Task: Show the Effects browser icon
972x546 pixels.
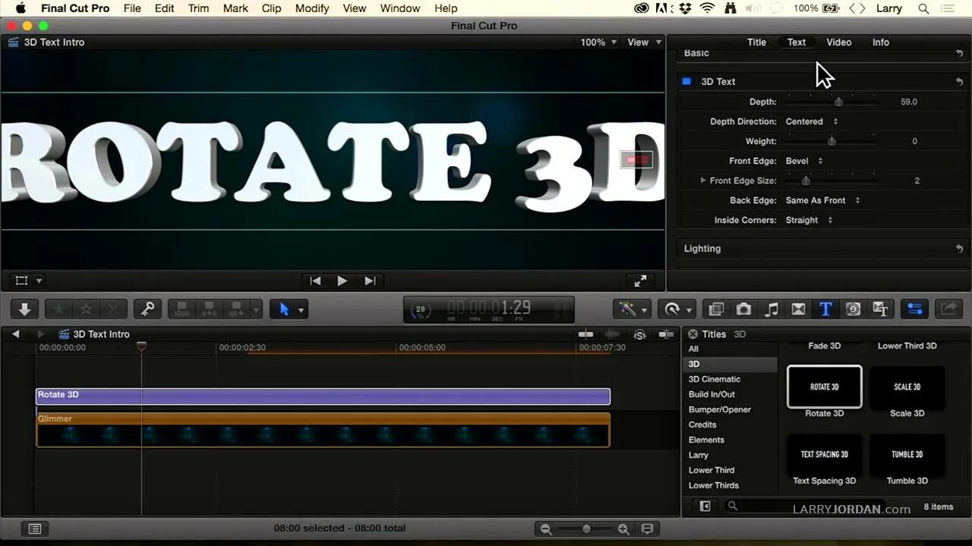Action: [716, 309]
